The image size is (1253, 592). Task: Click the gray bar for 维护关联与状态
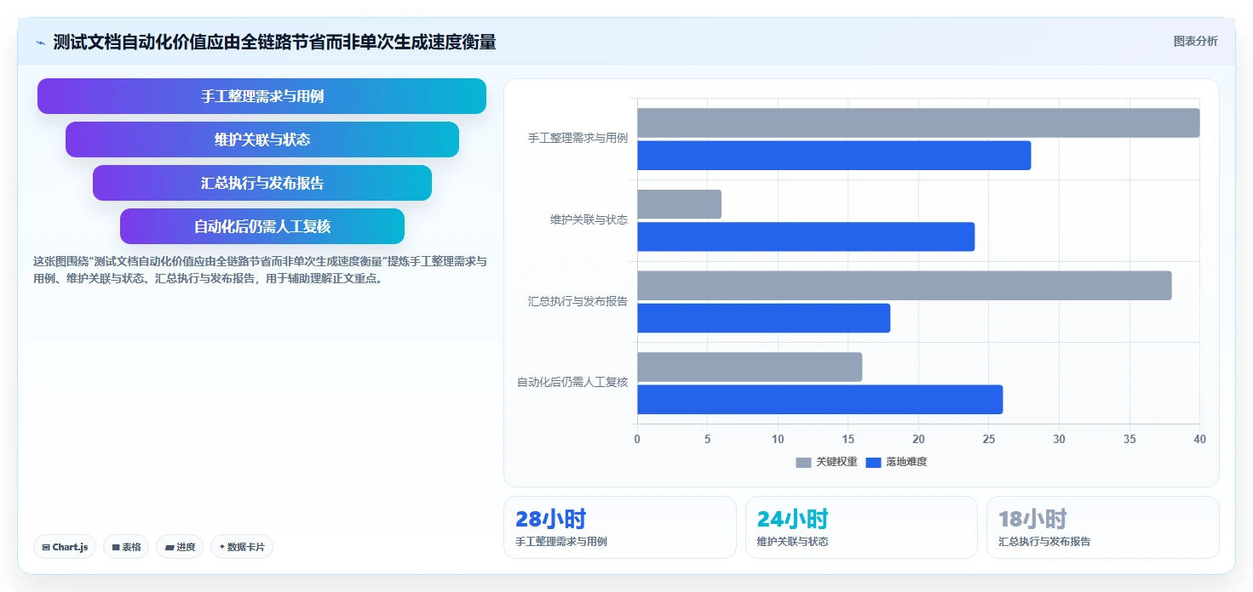(679, 204)
